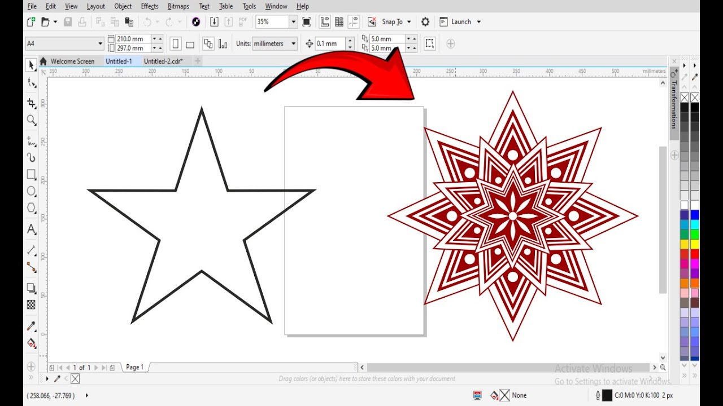Click the Publish to PDF icon
Image resolution: width=723 pixels, height=406 pixels.
click(x=243, y=22)
